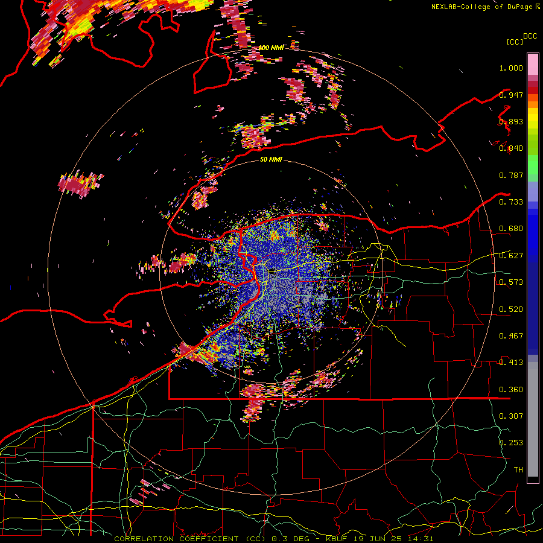Click the [CC] unit label
Image resolution: width=543 pixels, height=543 pixels.
[x=515, y=42]
